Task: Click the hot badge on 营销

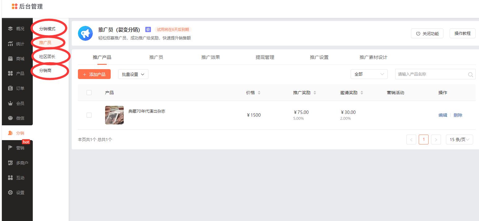Action: 26,142
